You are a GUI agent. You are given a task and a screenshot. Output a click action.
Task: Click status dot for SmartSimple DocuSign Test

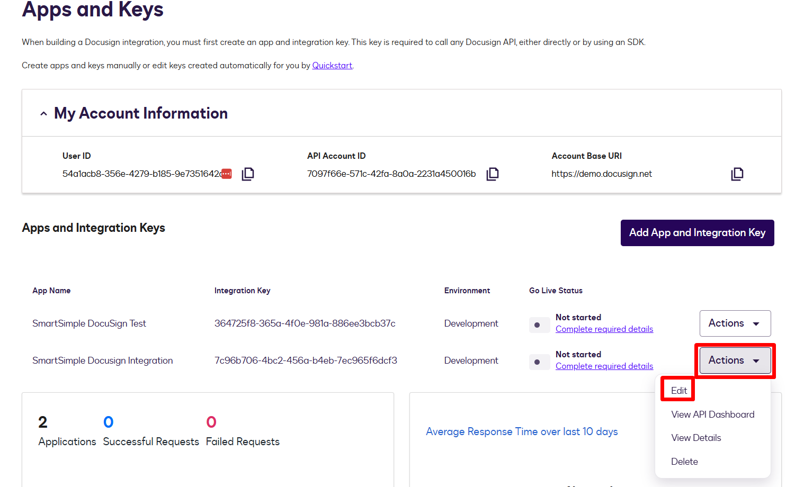537,324
